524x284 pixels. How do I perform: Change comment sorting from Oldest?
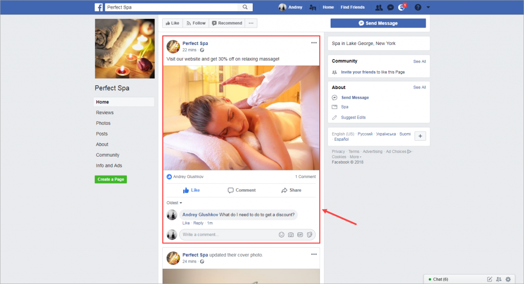(x=174, y=203)
